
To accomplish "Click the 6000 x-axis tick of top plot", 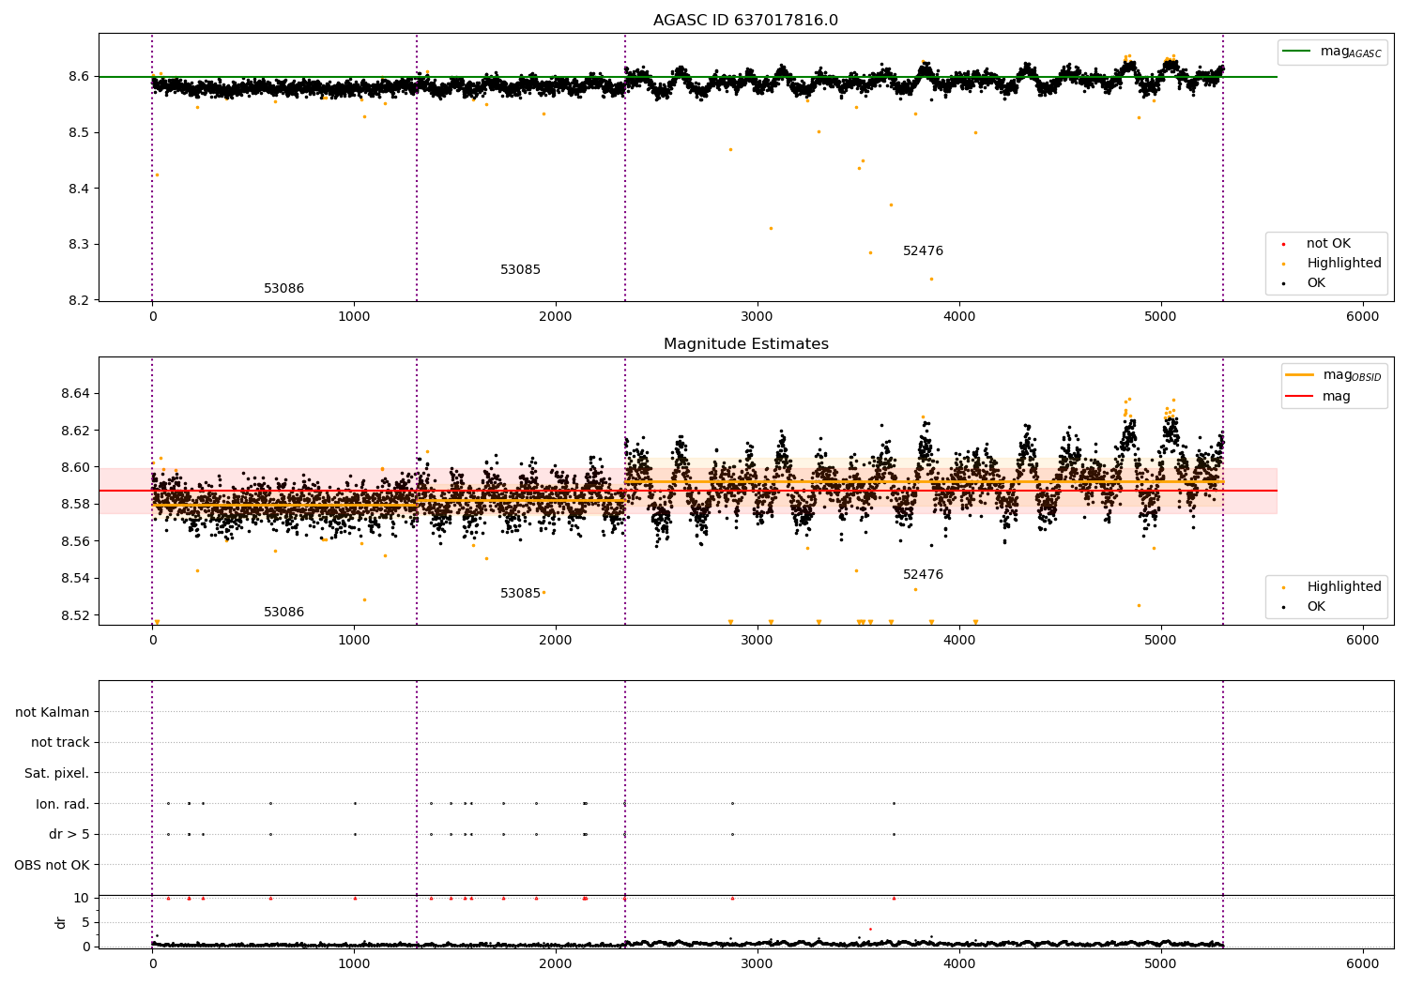I will click(x=1363, y=317).
